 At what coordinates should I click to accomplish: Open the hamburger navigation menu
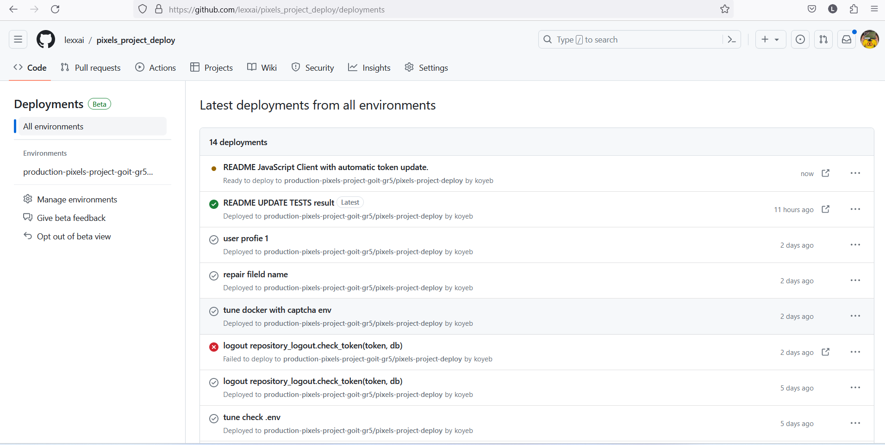click(x=18, y=40)
